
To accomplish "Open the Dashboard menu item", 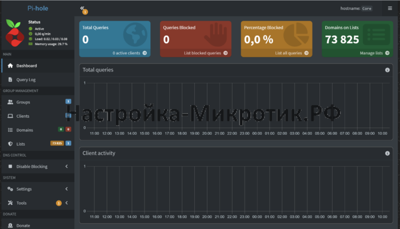I will point(26,66).
